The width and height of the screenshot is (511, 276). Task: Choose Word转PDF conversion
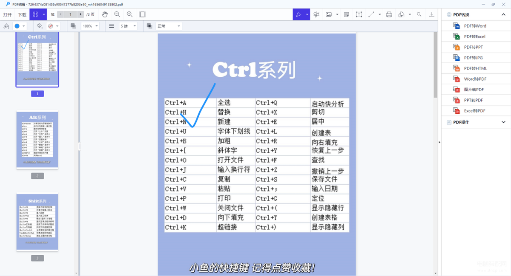point(476,79)
